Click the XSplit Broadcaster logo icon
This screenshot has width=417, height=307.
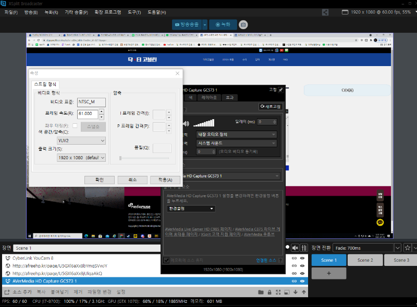3,4
